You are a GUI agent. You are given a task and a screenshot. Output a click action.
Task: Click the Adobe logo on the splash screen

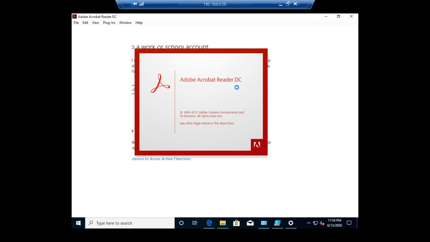pyautogui.click(x=257, y=145)
